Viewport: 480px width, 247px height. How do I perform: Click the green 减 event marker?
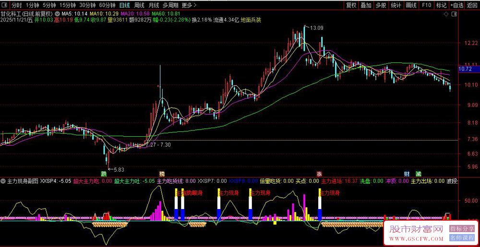coord(418,173)
